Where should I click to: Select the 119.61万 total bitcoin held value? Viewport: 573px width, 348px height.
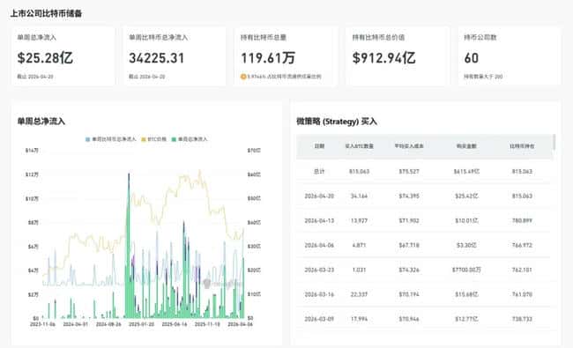[268, 57]
